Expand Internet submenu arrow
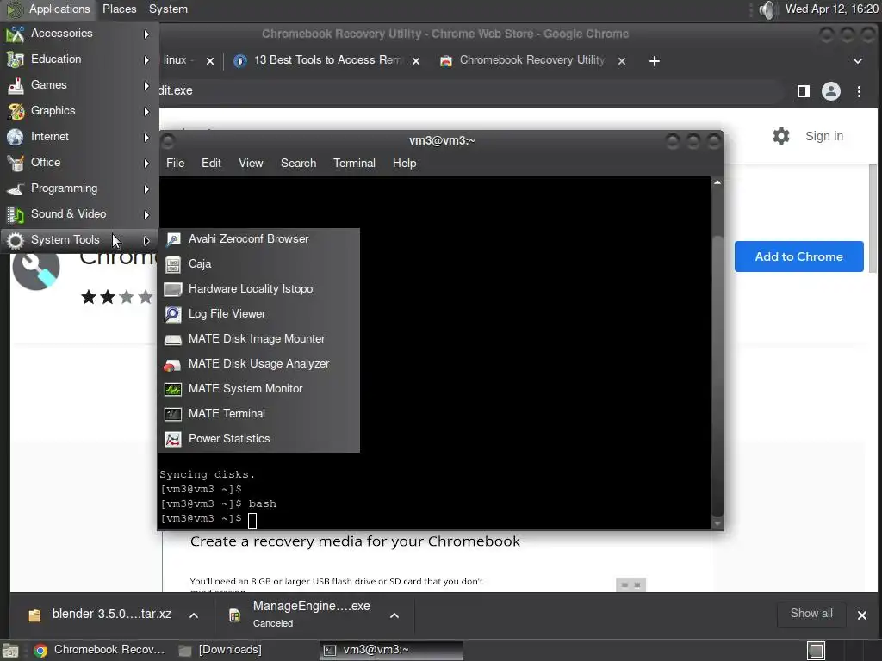This screenshot has width=882, height=661. point(146,137)
